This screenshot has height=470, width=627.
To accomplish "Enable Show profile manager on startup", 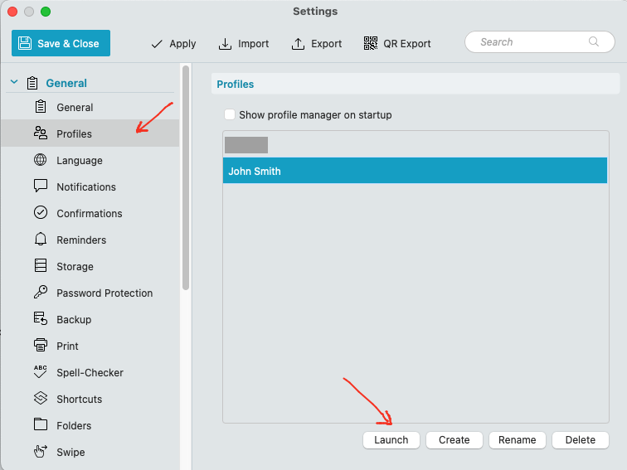I will (x=230, y=114).
